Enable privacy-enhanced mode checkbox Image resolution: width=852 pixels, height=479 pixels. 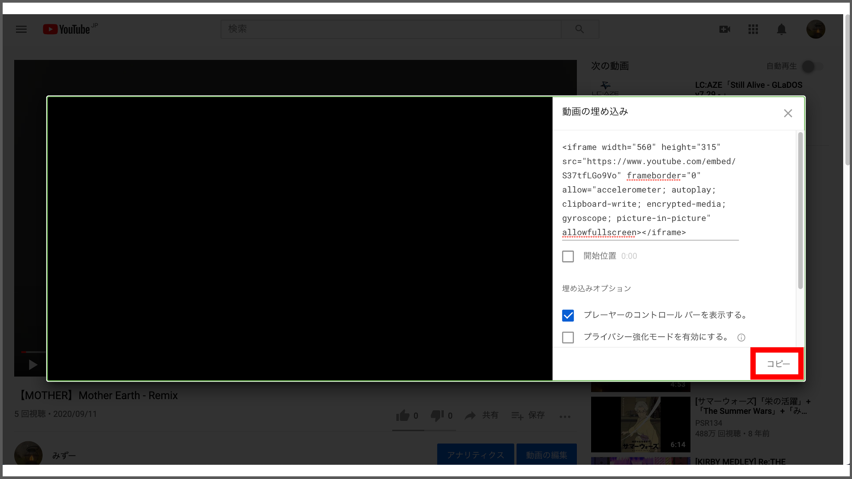point(568,338)
